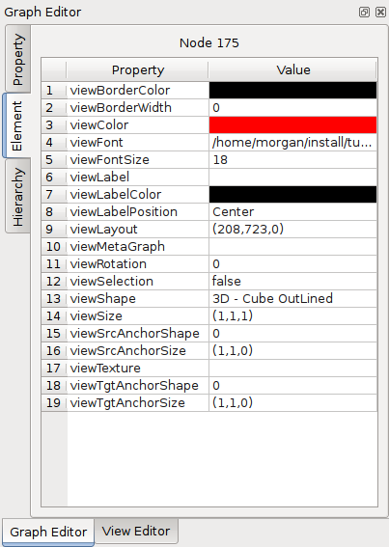Screen dimensions: 389x547
Task: Toggle the viewSelection false value
Action: (293, 281)
